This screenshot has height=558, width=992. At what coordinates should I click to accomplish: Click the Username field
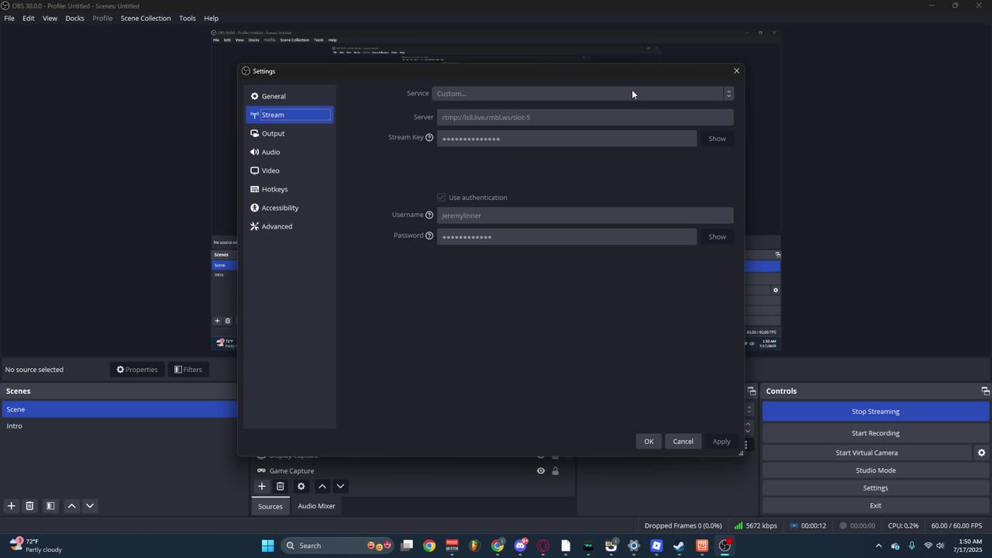click(x=585, y=215)
